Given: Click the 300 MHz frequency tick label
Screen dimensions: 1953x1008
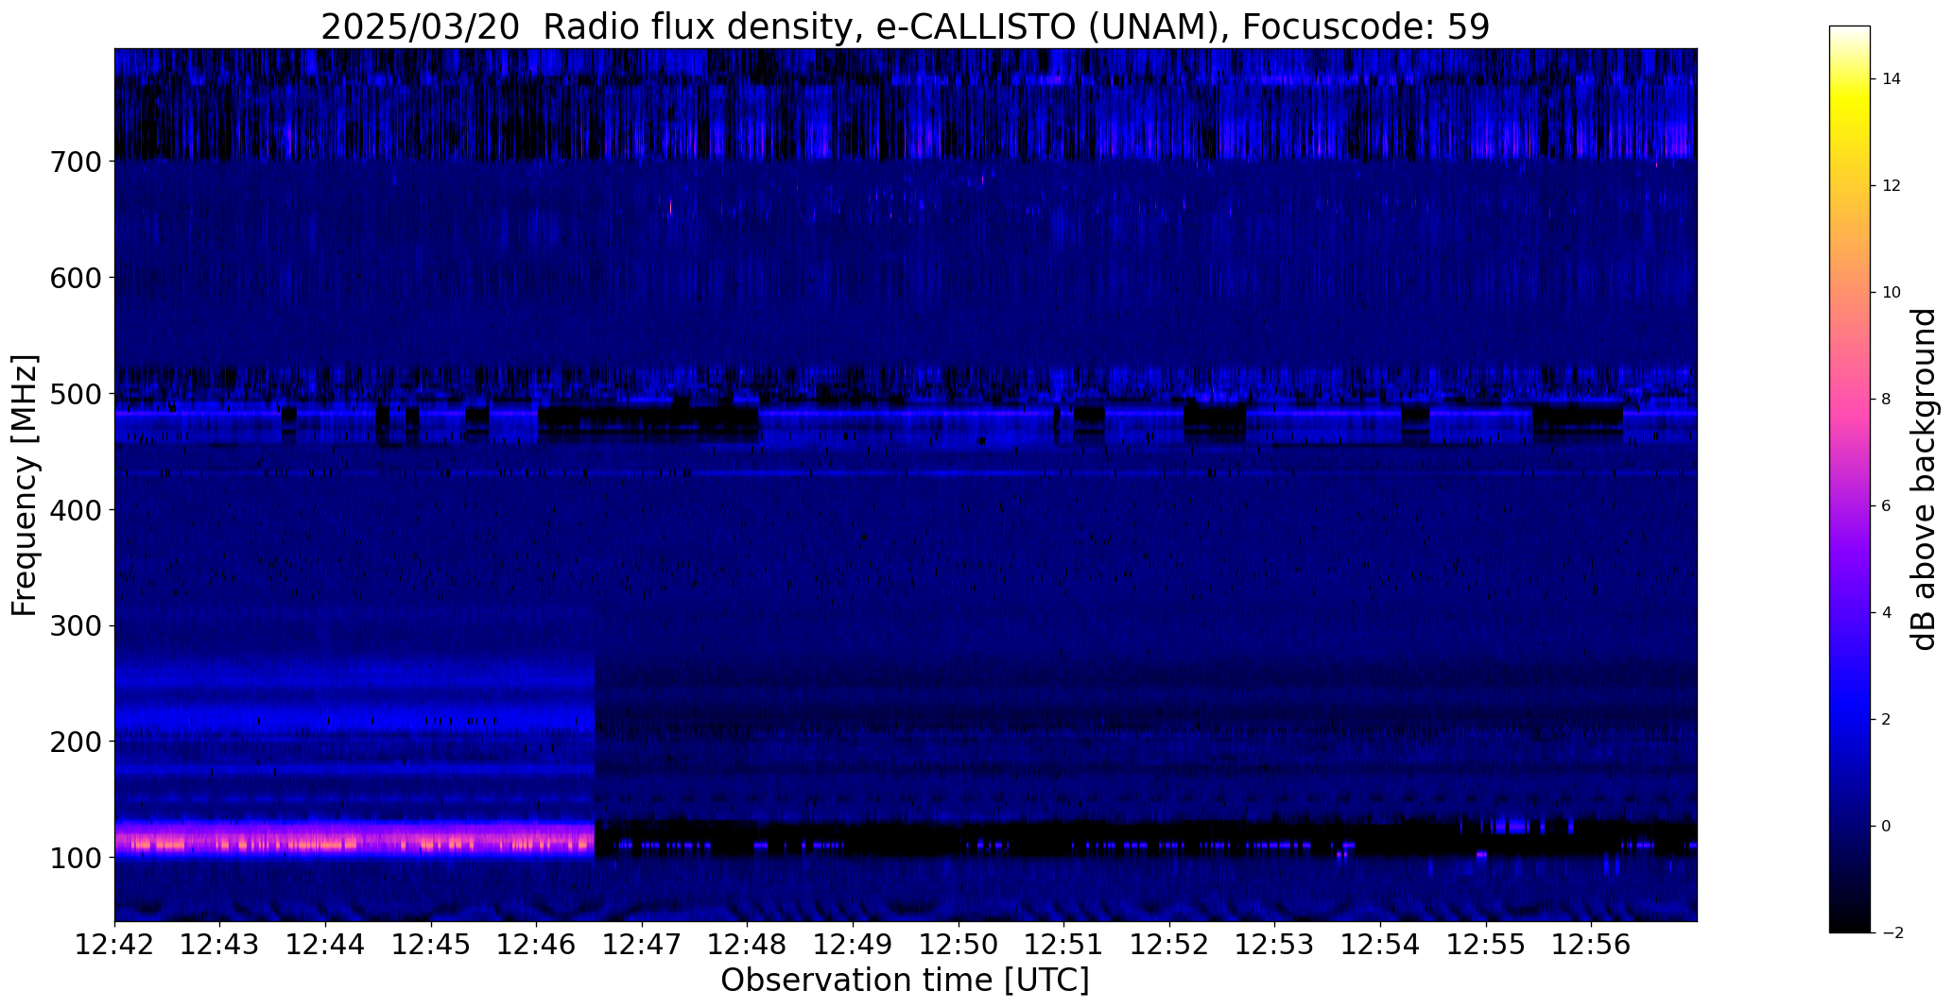Looking at the screenshot, I should (x=75, y=625).
